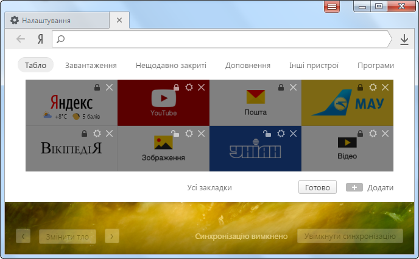Open the Нещодавно закриті tab

pyautogui.click(x=171, y=65)
